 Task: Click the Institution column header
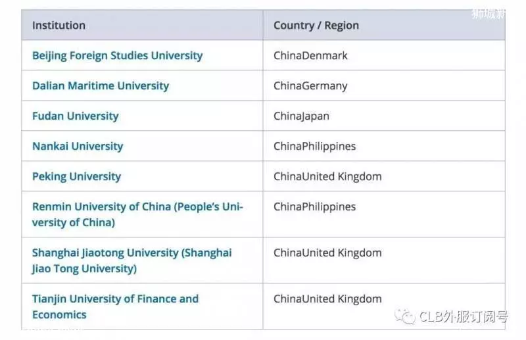[x=59, y=26]
